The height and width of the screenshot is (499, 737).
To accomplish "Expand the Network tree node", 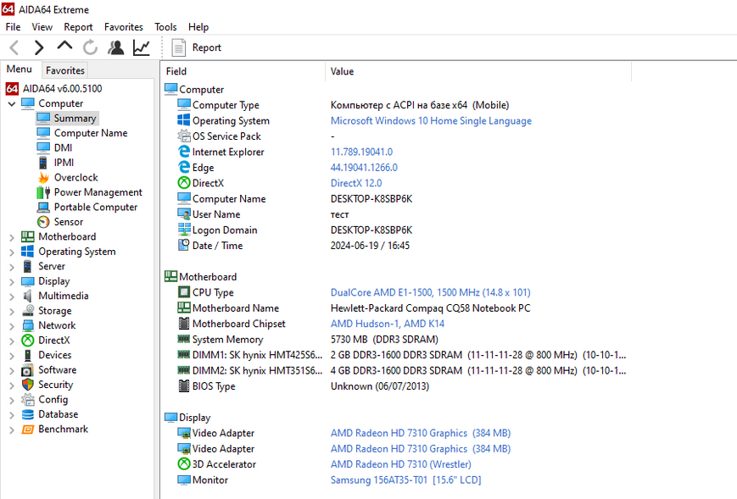I will tap(12, 326).
